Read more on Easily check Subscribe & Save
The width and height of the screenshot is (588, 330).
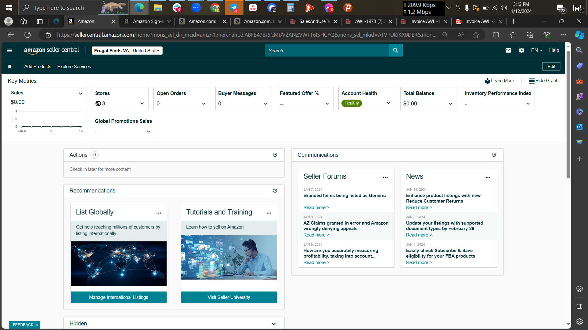click(419, 262)
